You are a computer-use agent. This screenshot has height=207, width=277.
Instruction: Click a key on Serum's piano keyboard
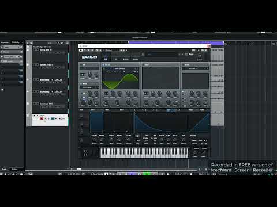pos(144,152)
